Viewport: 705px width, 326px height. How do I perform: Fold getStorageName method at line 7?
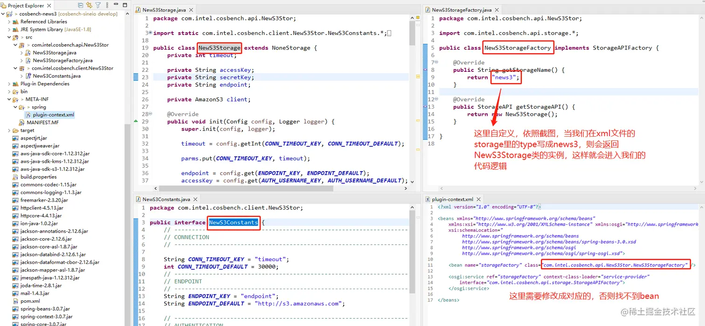click(x=436, y=62)
